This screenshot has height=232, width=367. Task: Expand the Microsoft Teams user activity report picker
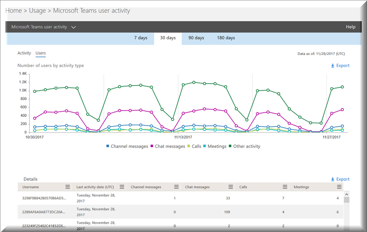tap(73, 27)
